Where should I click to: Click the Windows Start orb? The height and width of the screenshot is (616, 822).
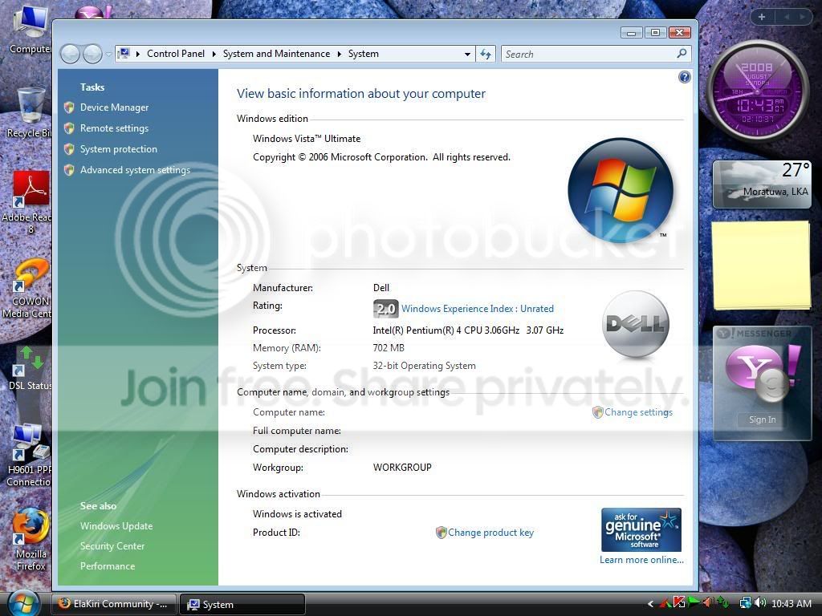[x=23, y=603]
